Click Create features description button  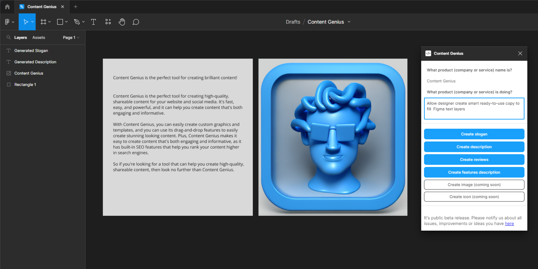coord(474,172)
